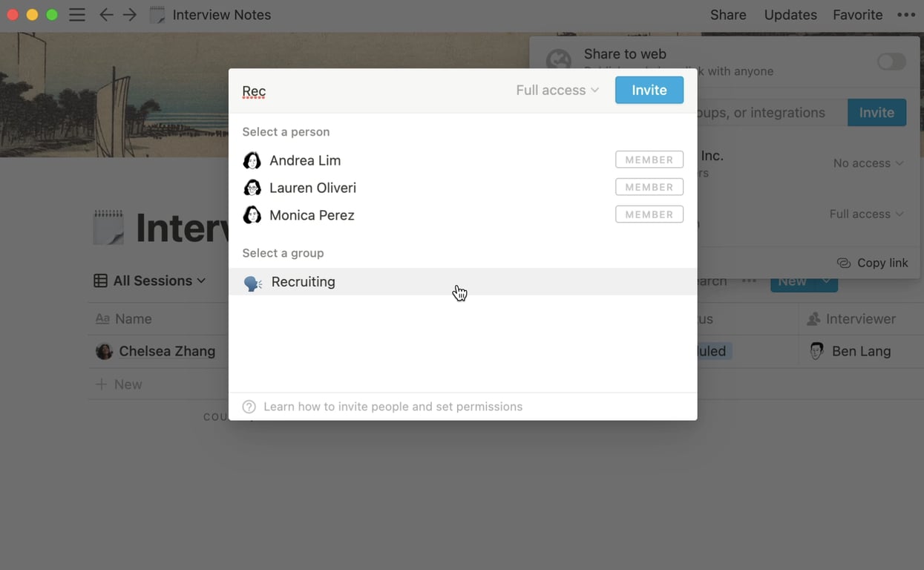This screenshot has width=924, height=570.
Task: Click the search field containing "Rec"
Action: 371,91
